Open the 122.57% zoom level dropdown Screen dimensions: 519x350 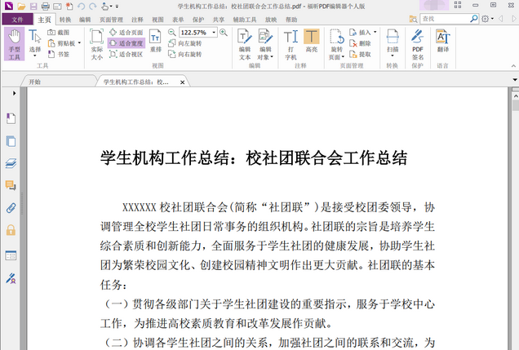tap(214, 32)
